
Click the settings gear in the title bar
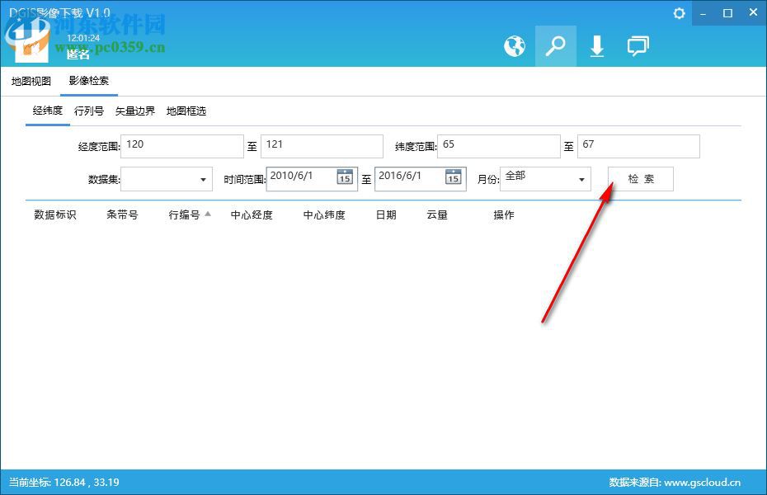click(x=679, y=13)
